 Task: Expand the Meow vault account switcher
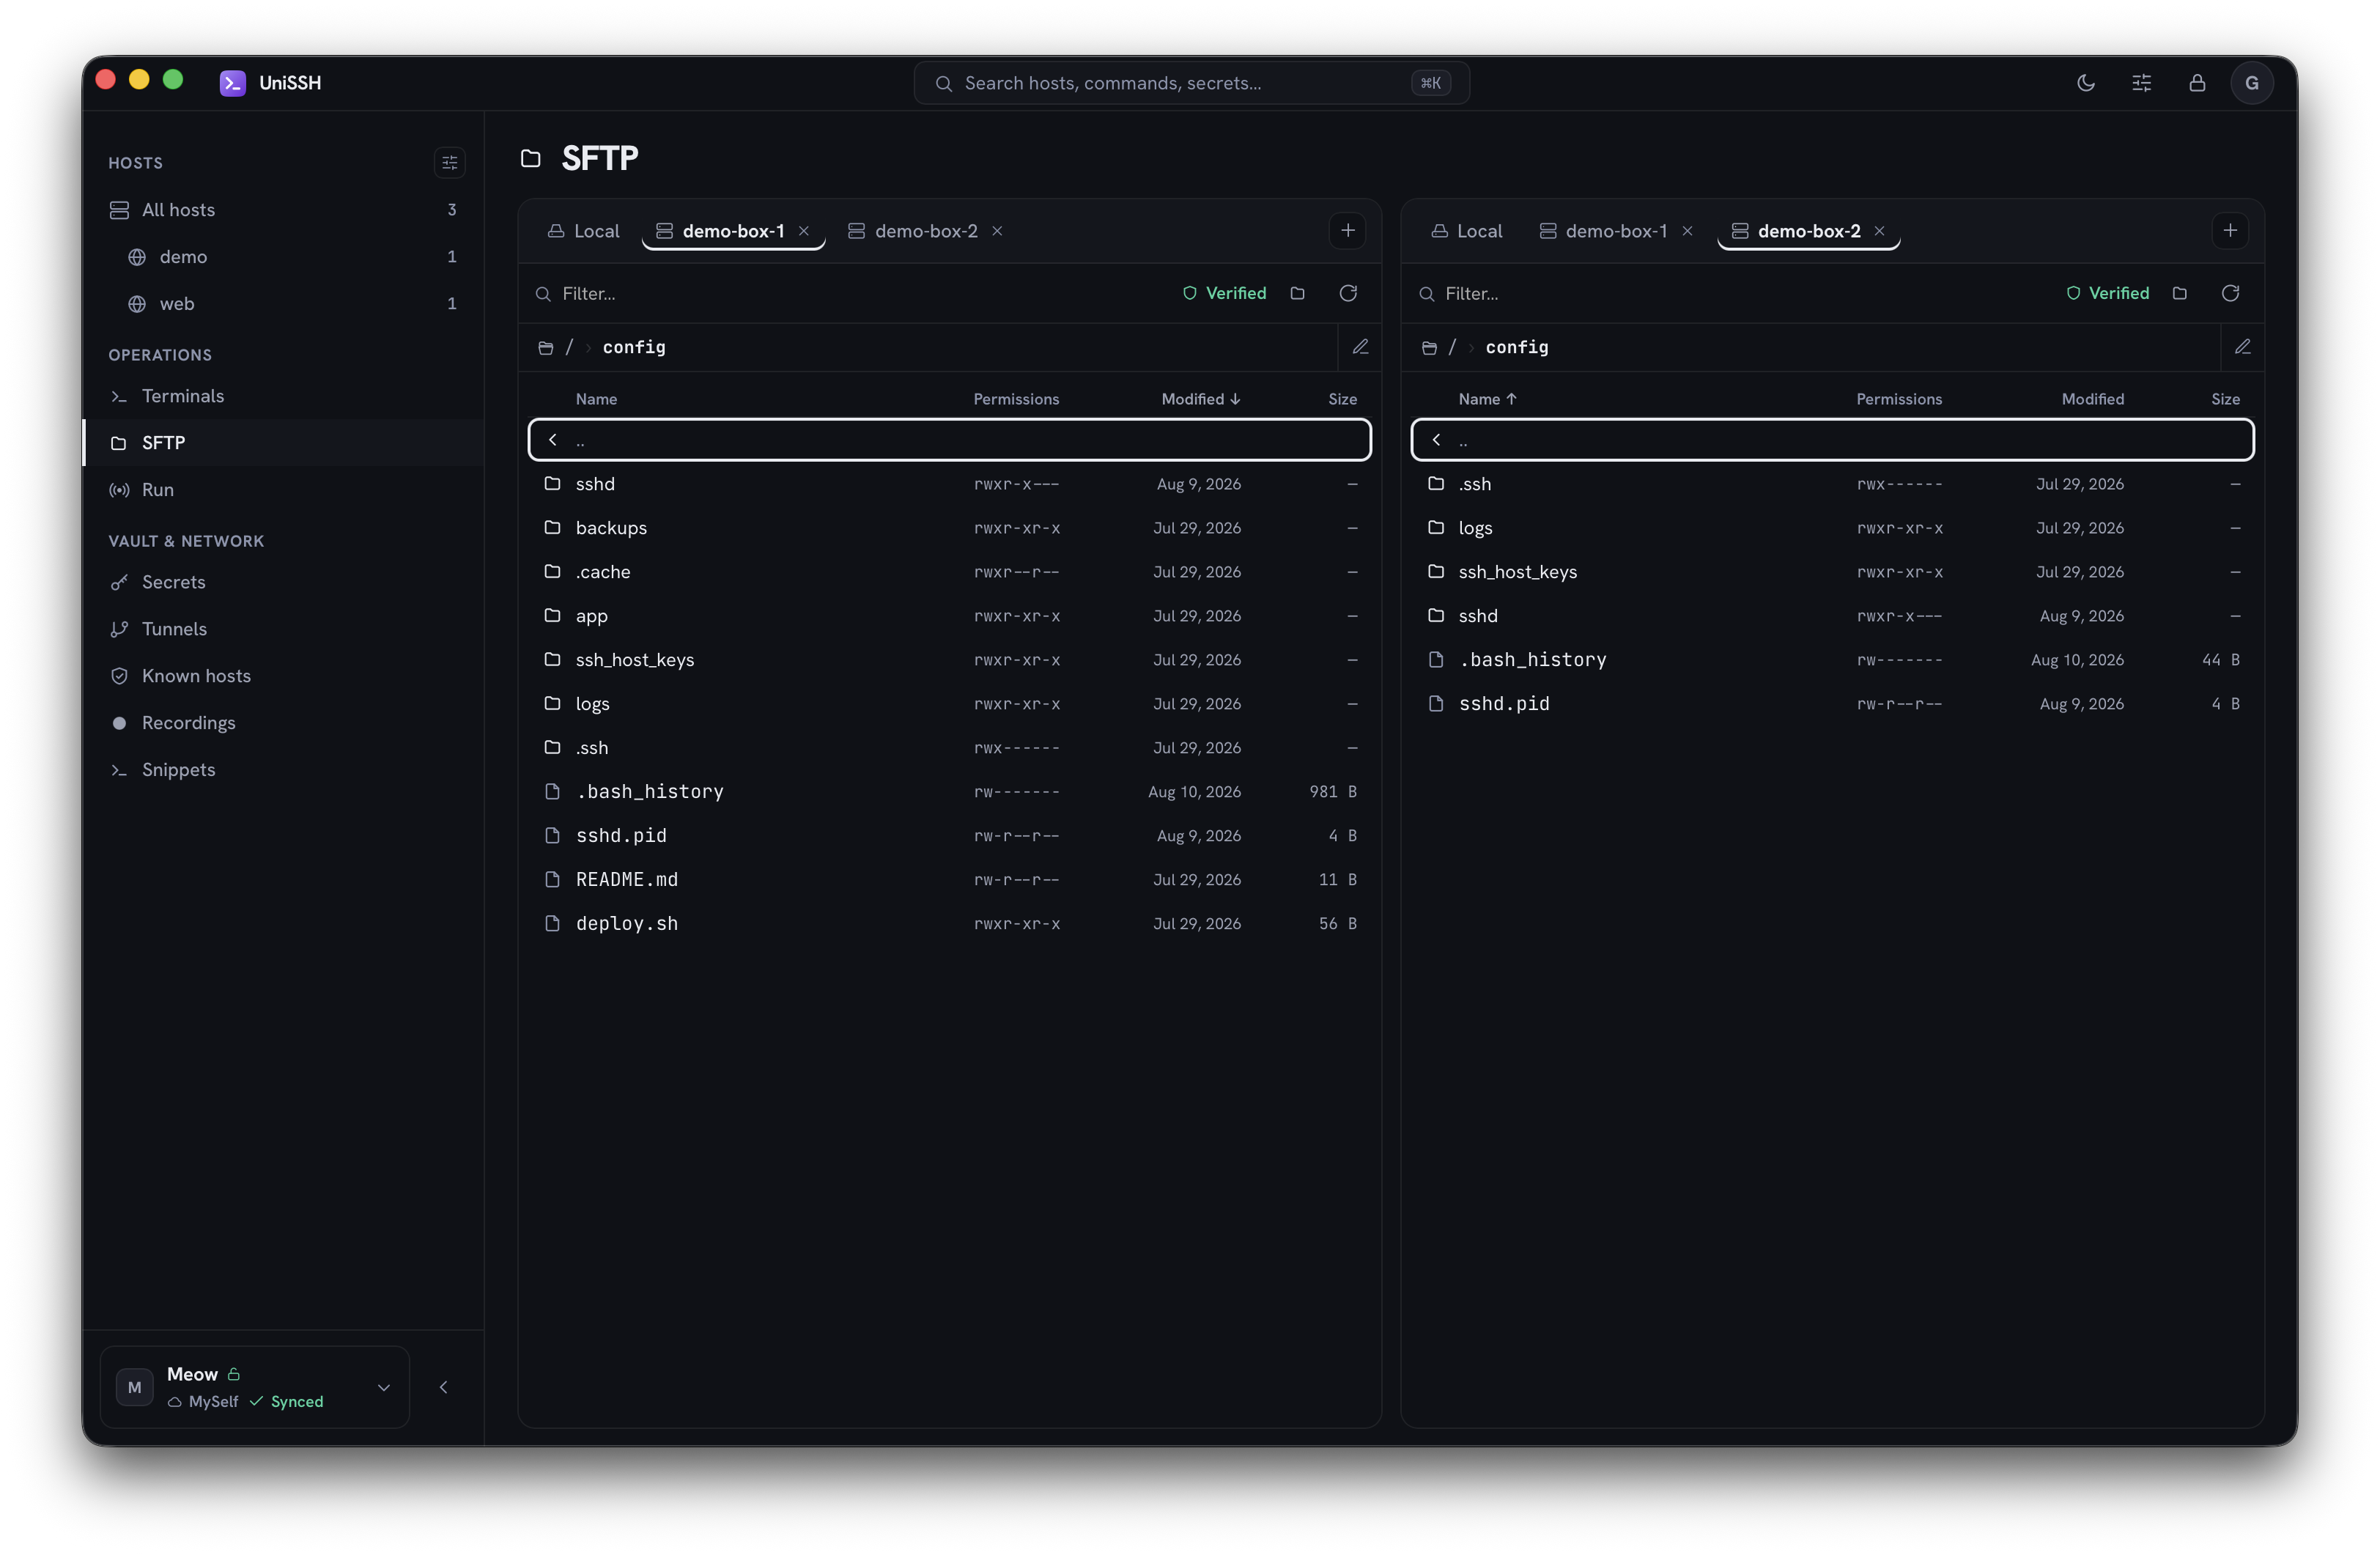coord(255,1387)
